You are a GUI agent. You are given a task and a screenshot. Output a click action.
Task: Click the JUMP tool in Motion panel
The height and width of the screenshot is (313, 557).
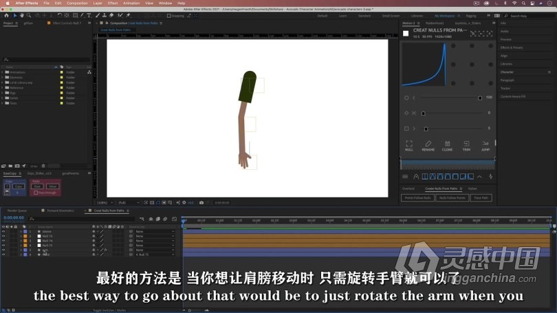click(485, 145)
